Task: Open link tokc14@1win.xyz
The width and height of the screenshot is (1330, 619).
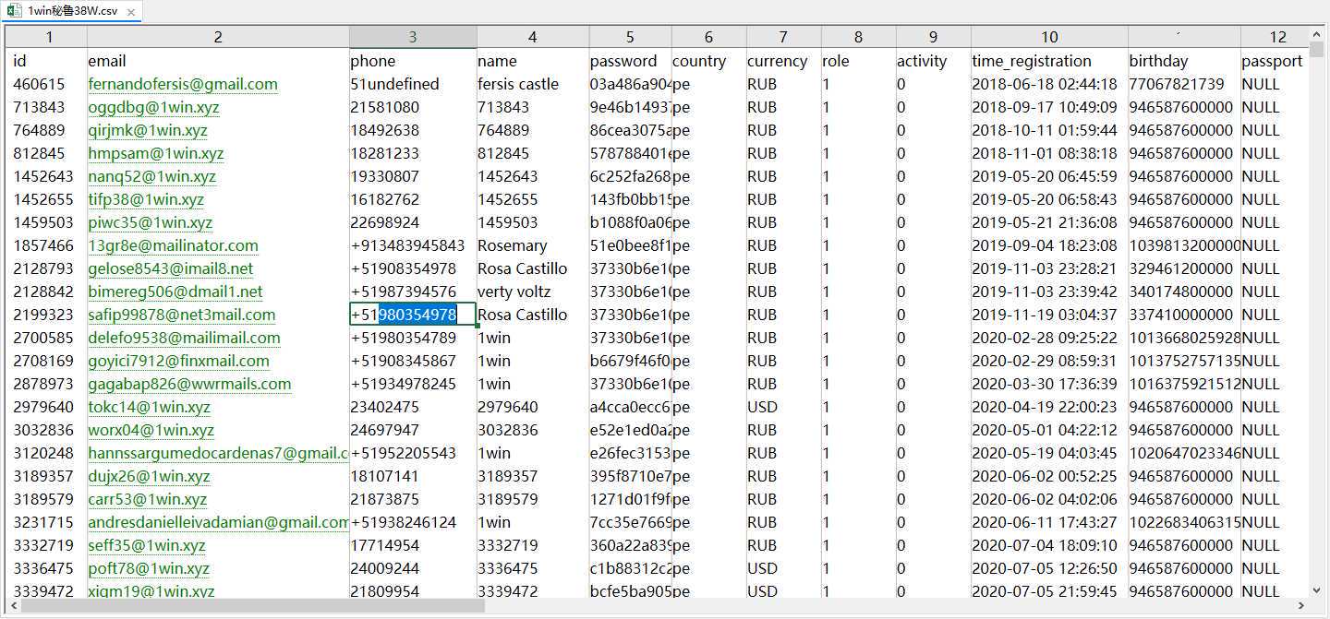Action: [x=149, y=407]
